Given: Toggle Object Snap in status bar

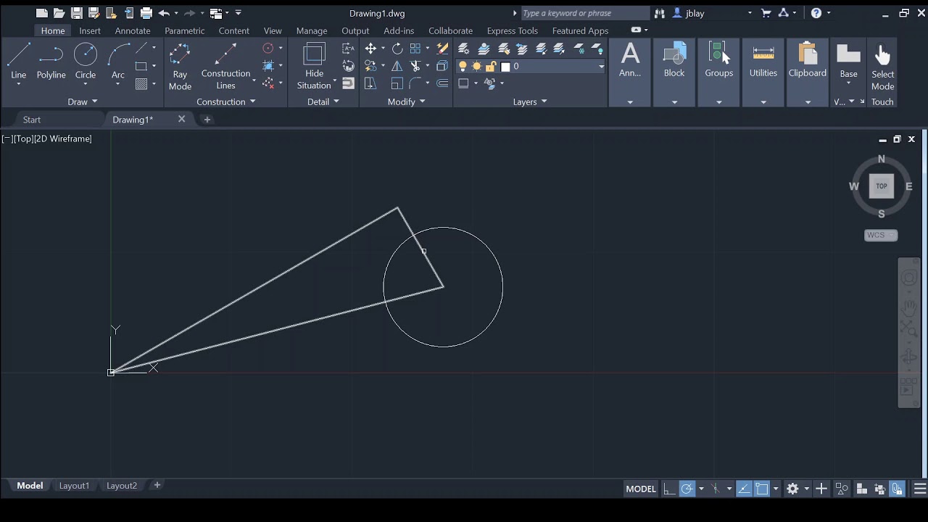Looking at the screenshot, I should point(761,489).
